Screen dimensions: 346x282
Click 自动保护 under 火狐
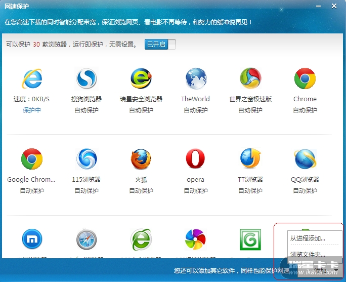click(141, 190)
